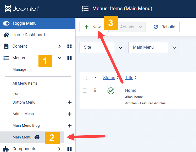Viewport: 196px width, 152px height.
Task: Open the Content dashboard grid icon
Action: pos(70,46)
